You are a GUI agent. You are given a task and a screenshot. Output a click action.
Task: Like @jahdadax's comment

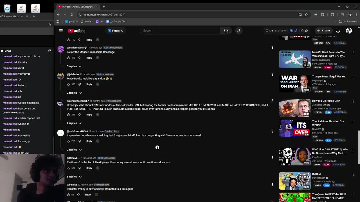pyautogui.click(x=68, y=84)
